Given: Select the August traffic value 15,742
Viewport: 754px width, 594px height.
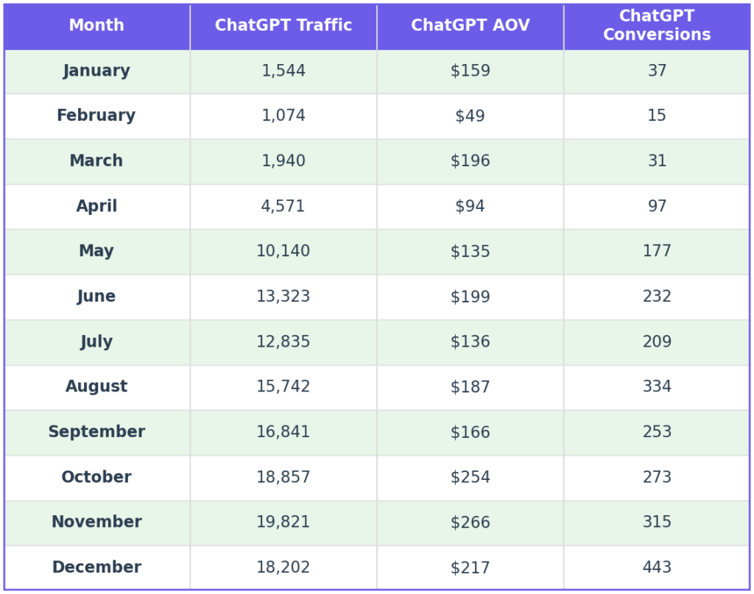Looking at the screenshot, I should point(283,387).
